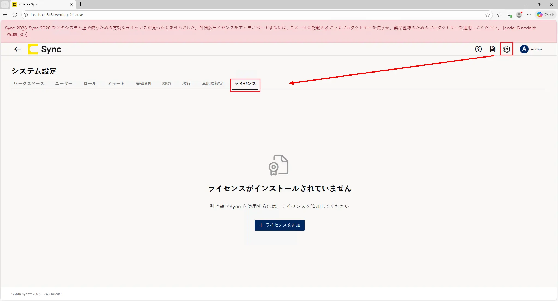Switch to the 高度な設定 tab
The image size is (558, 301).
coord(212,84)
